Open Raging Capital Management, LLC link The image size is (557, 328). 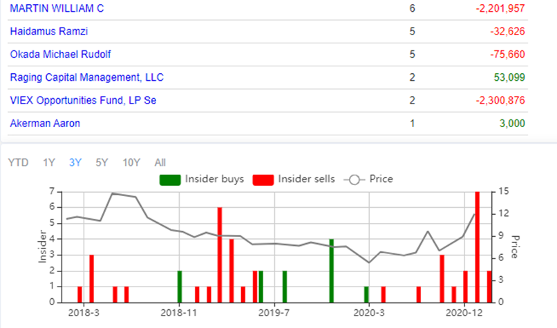coord(86,77)
